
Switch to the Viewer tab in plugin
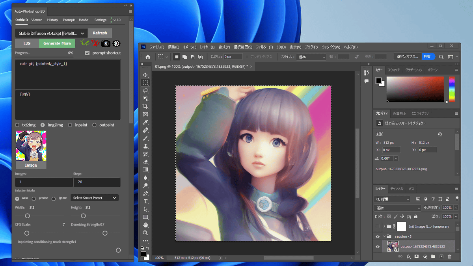37,20
